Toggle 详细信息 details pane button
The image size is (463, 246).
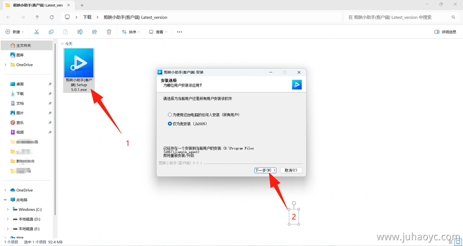(445, 32)
